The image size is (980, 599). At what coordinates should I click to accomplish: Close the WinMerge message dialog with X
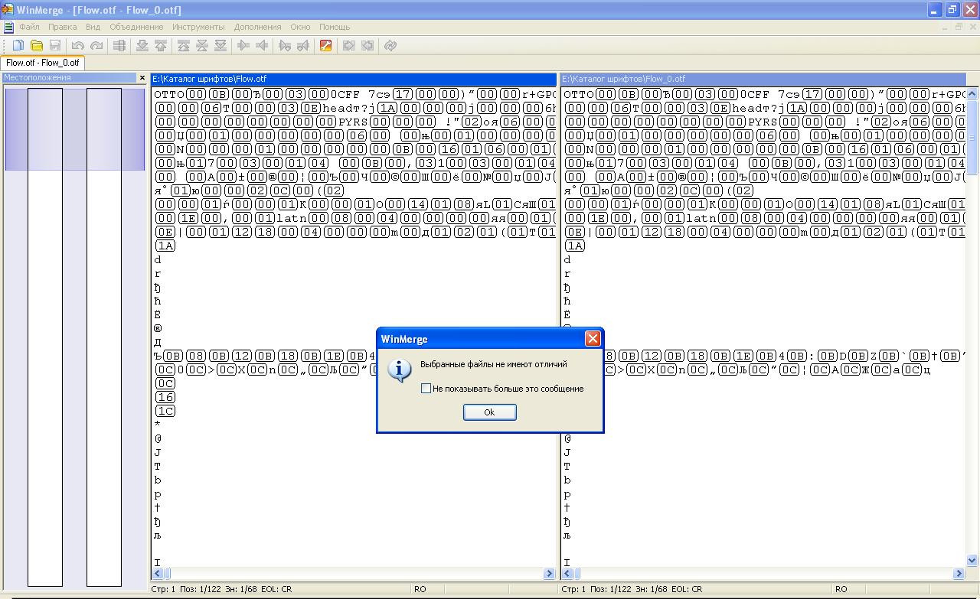coord(592,339)
